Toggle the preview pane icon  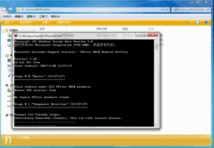(198, 22)
